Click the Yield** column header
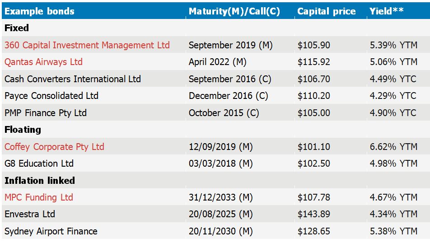Image resolution: width=430 pixels, height=243 pixels. [386, 11]
